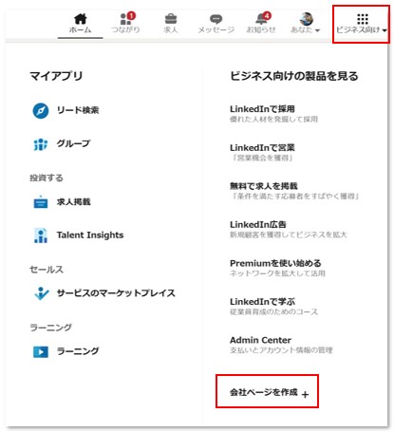This screenshot has width=394, height=432.
Task: Click the 投資する section label
Action: (x=47, y=178)
